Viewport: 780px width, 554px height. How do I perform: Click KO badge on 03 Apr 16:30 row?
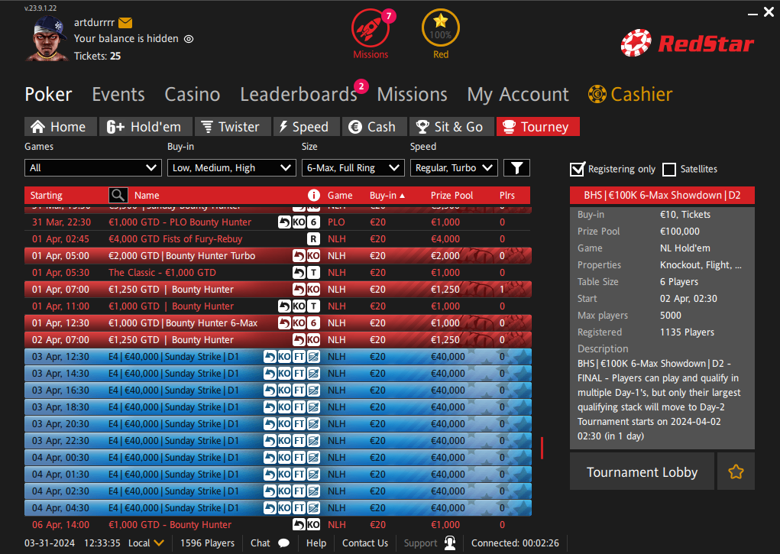pos(284,390)
